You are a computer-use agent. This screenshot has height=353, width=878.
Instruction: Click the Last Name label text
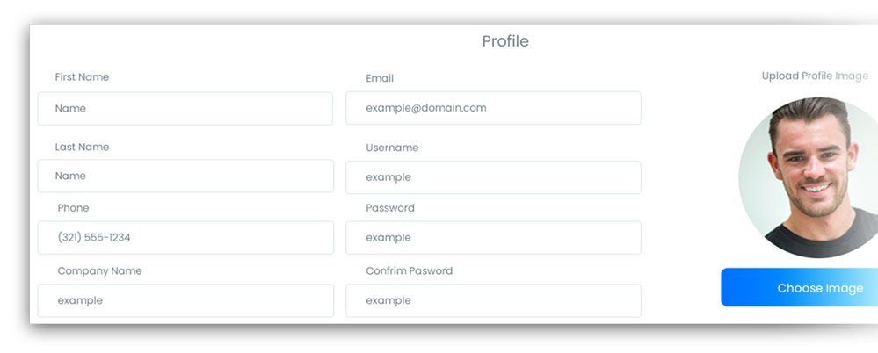click(x=82, y=147)
